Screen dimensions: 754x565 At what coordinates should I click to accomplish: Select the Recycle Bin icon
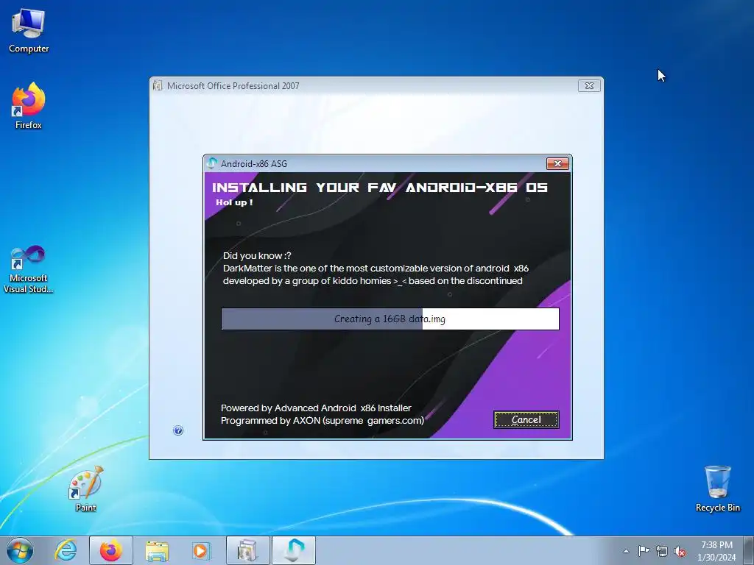point(717,488)
